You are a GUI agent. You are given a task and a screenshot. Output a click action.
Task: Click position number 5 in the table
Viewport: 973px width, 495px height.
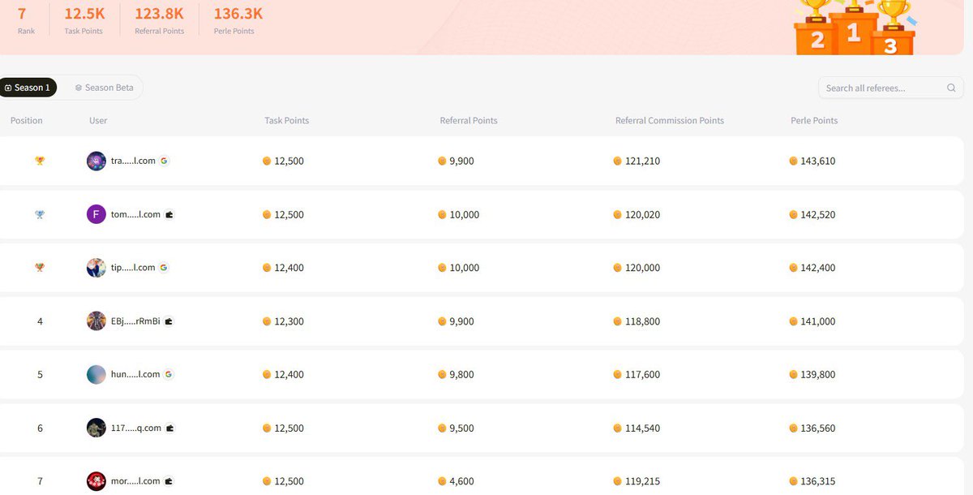[40, 375]
